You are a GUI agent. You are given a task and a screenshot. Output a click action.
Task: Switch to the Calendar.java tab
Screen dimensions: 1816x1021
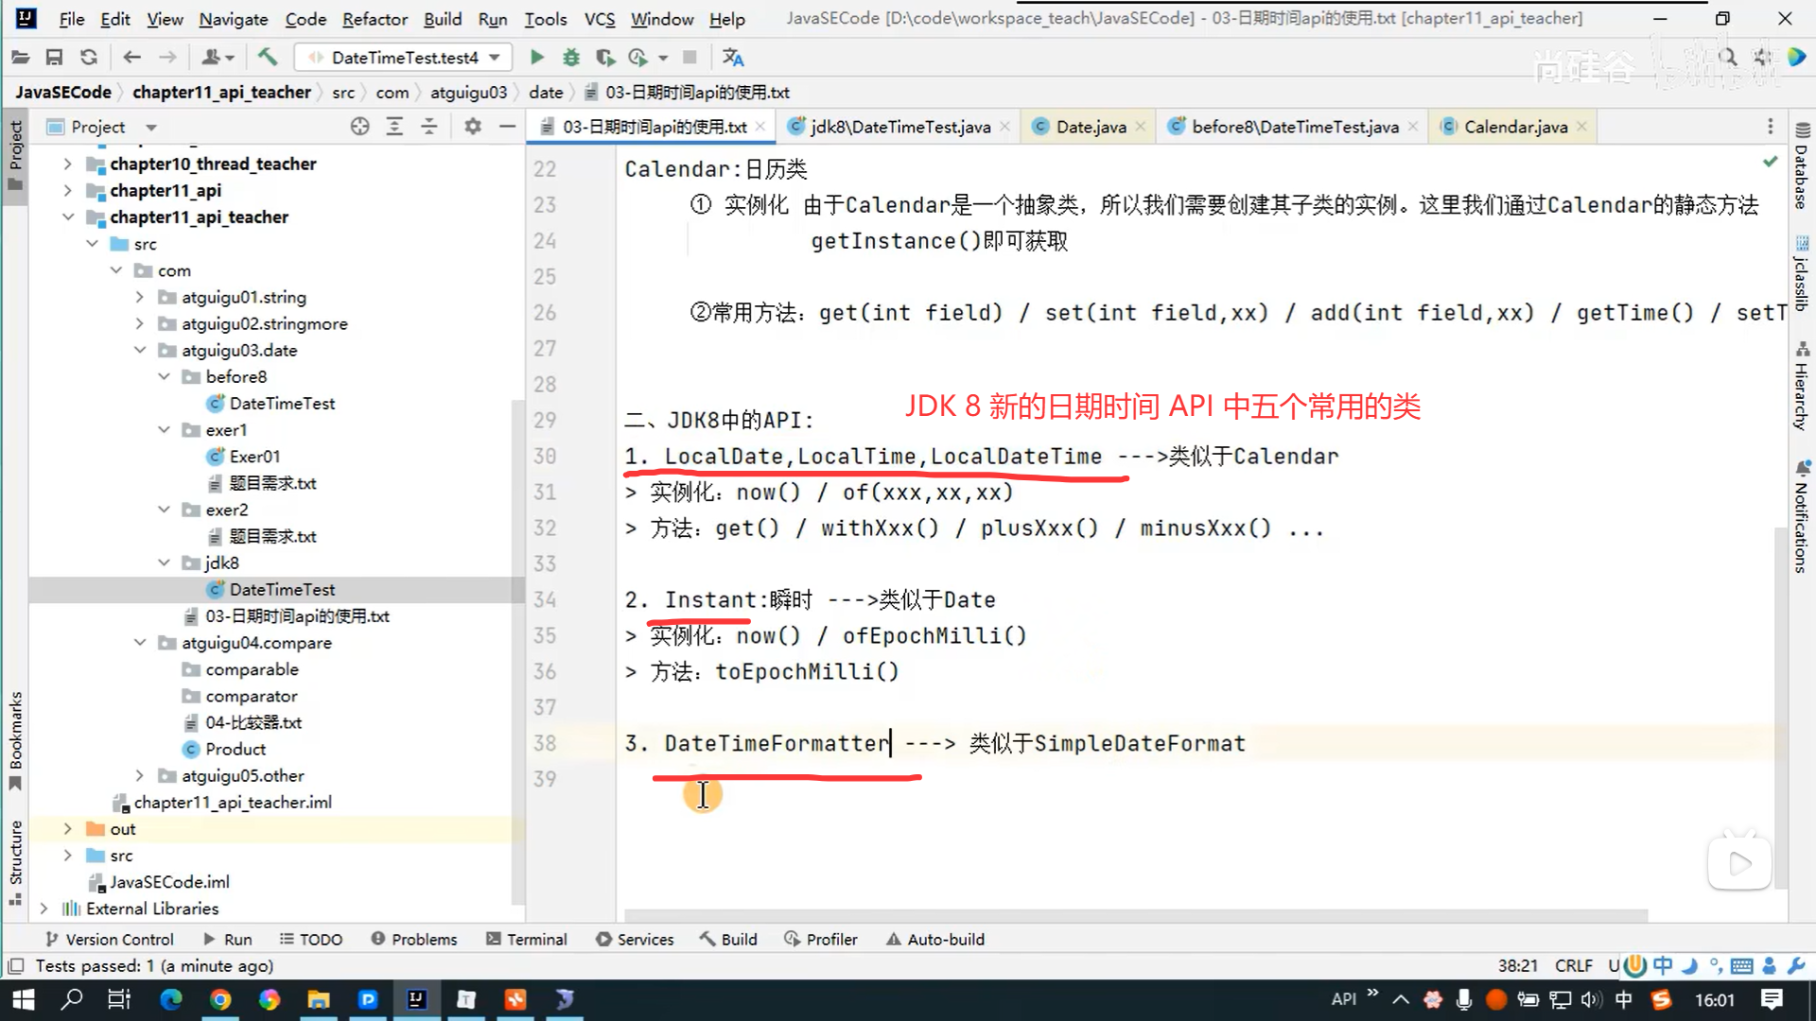1514,127
